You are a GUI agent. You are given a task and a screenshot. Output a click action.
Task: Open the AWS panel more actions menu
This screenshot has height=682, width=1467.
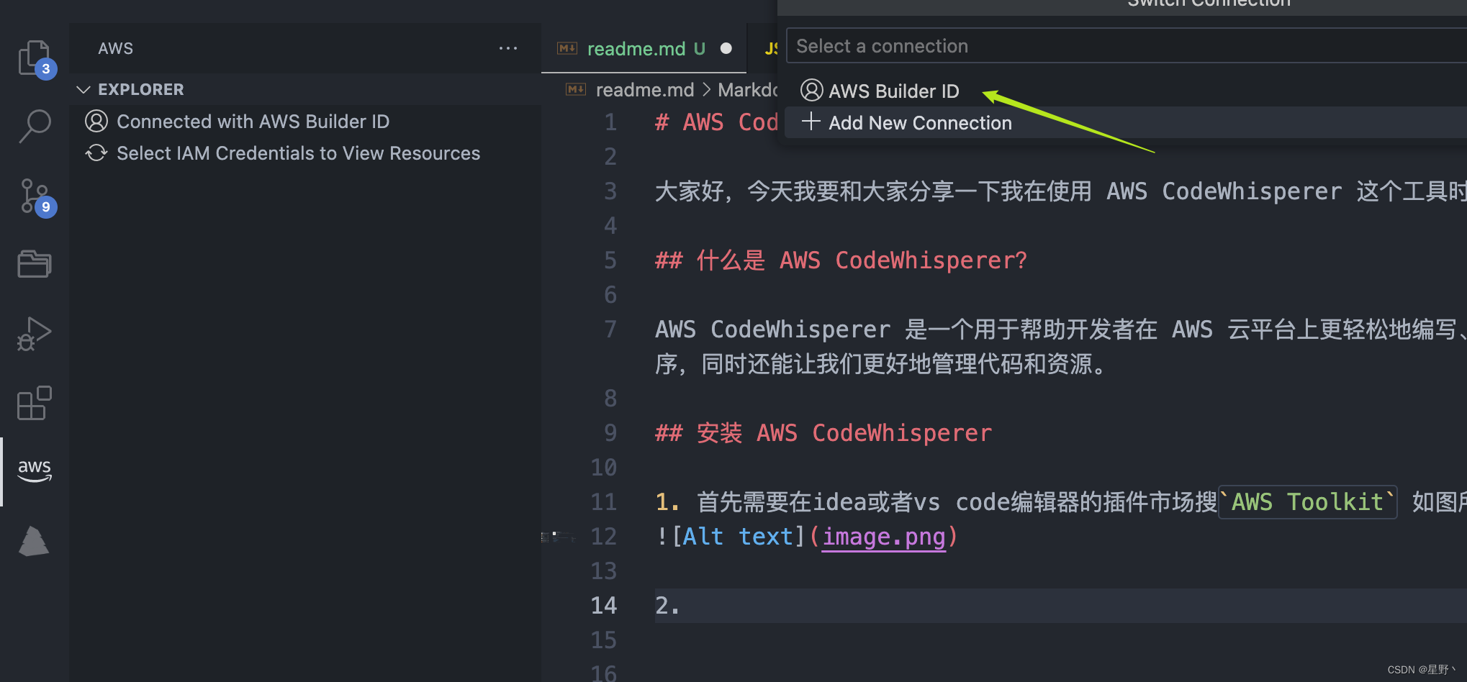click(x=508, y=48)
